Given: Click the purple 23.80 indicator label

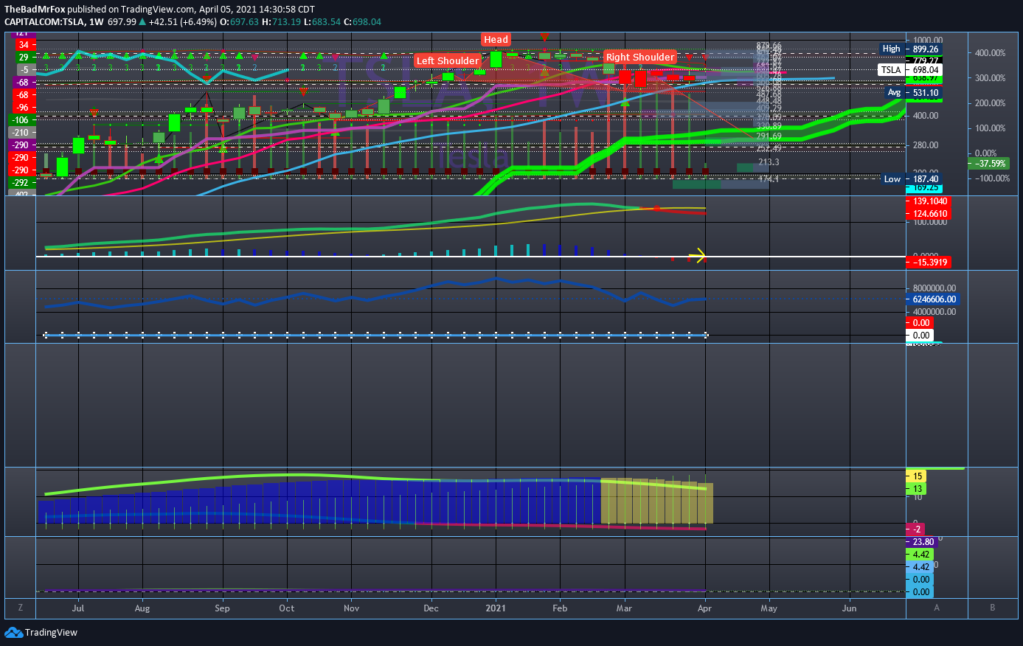Looking at the screenshot, I should (923, 542).
